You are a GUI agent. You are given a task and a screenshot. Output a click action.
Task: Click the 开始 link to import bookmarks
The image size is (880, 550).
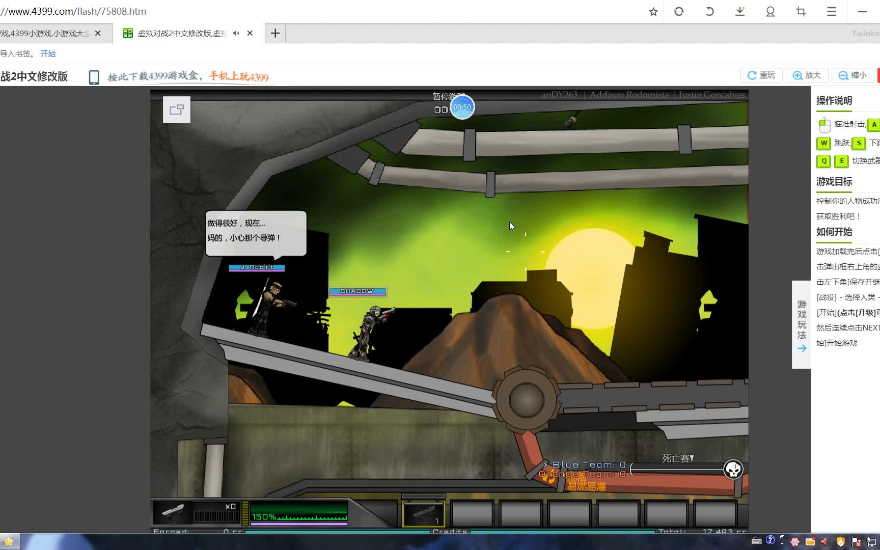tap(48, 53)
